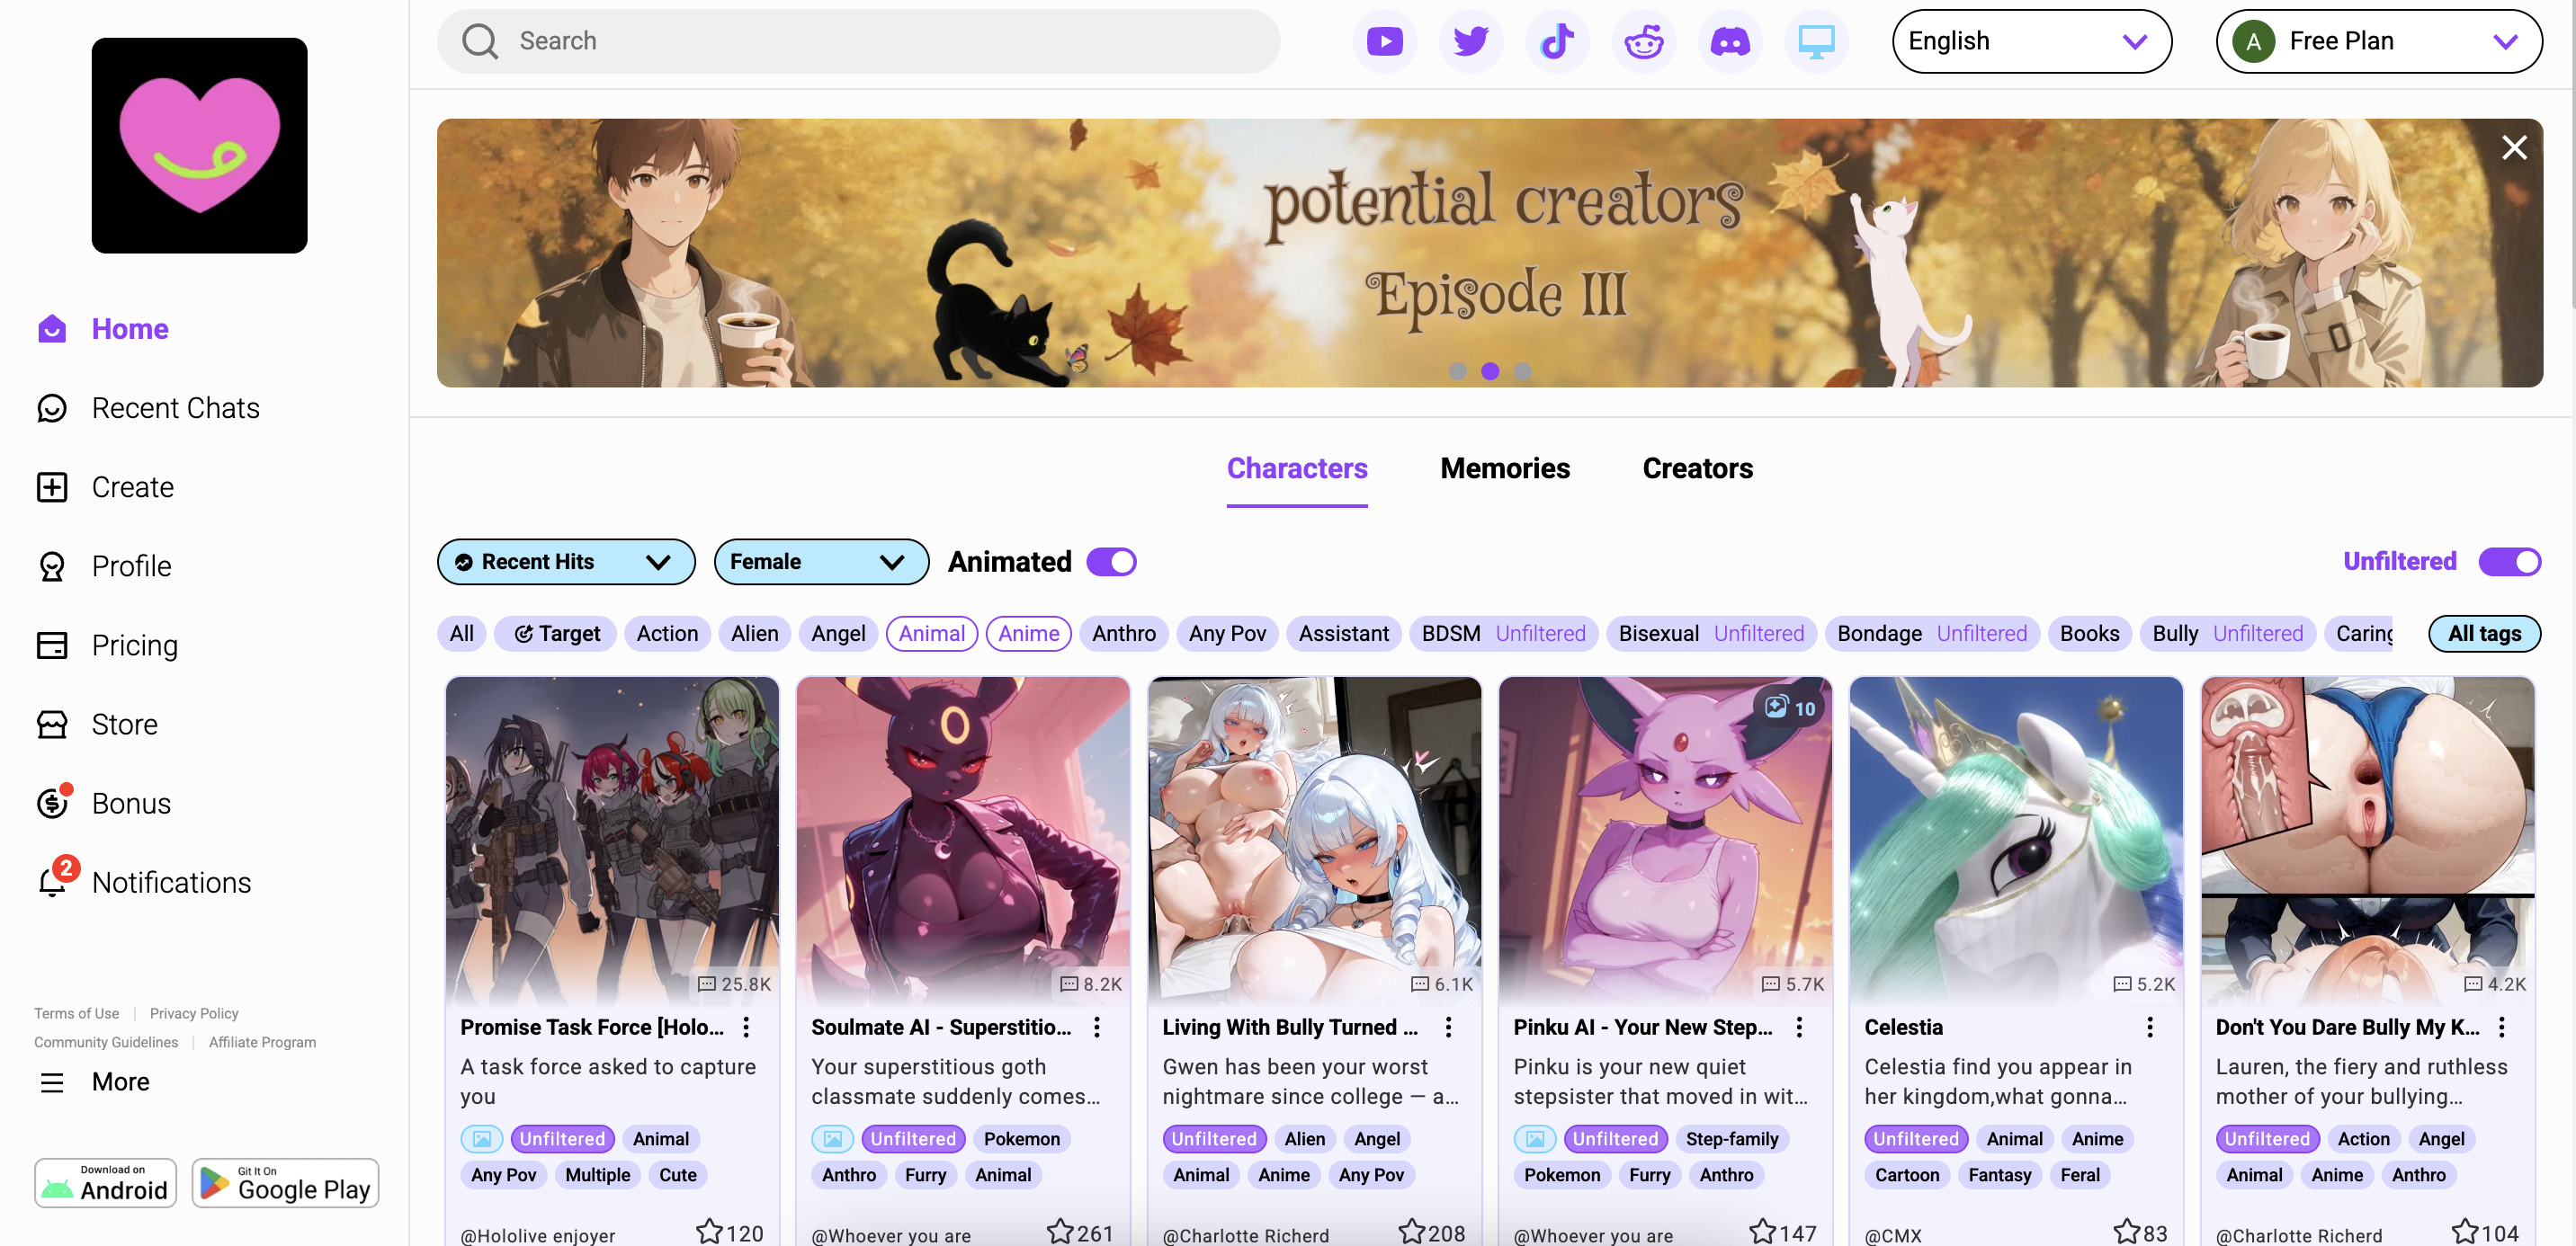Switch to the Memories tab
This screenshot has width=2576, height=1246.
(1504, 468)
